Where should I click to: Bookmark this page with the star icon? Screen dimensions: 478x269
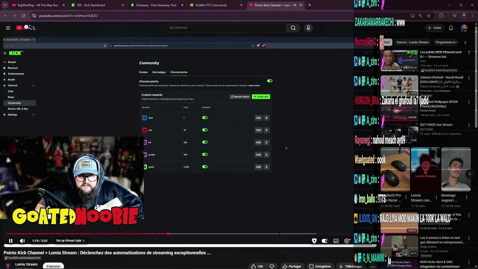tap(429, 16)
